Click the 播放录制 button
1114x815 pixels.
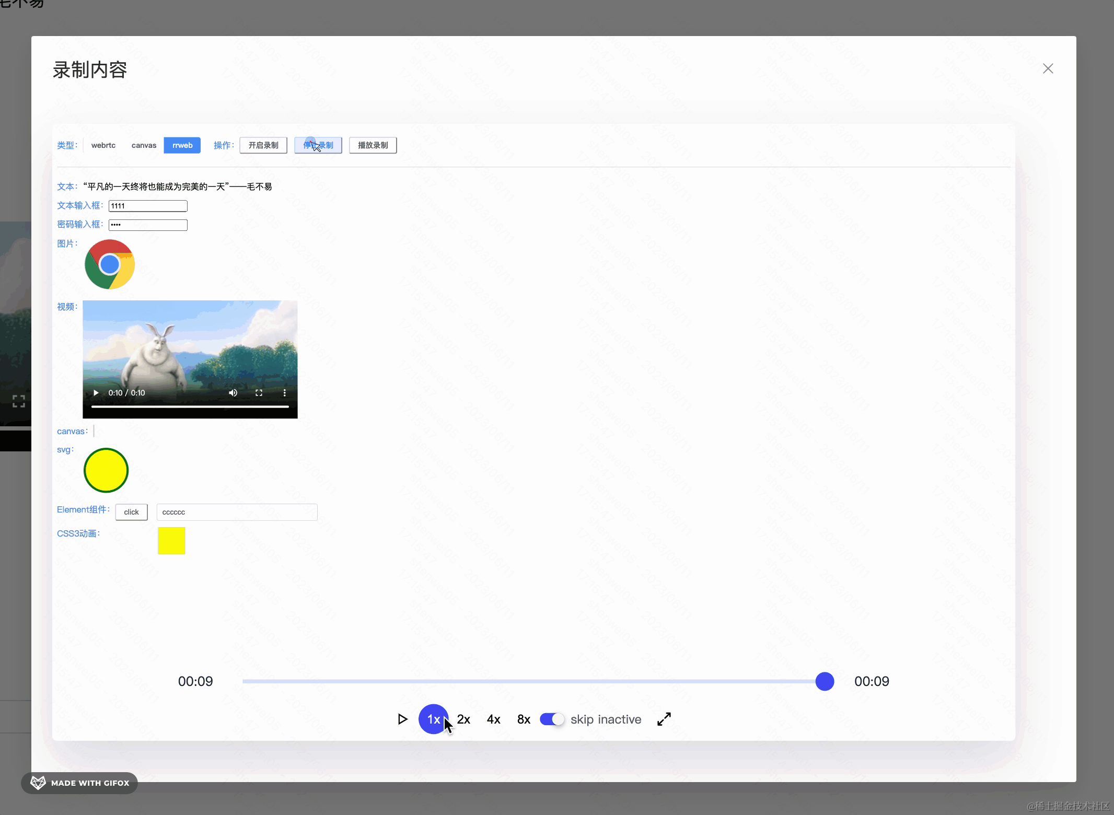373,145
